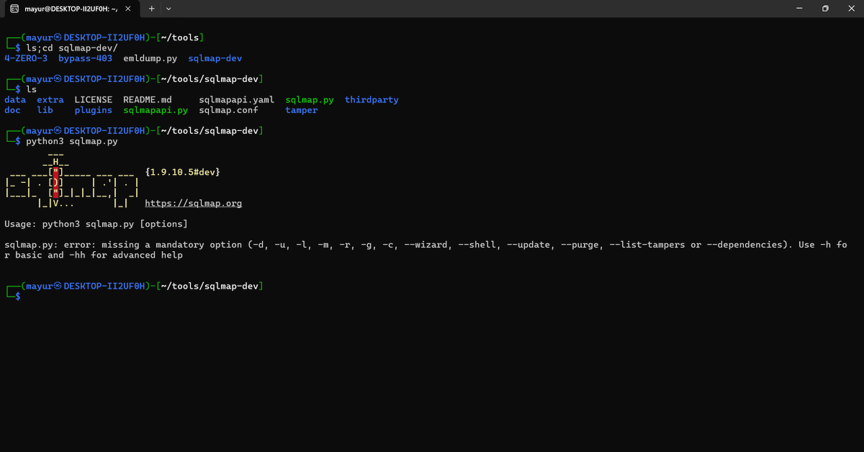Click the [~/tools] path in first prompt
This screenshot has width=864, height=452.
[180, 37]
